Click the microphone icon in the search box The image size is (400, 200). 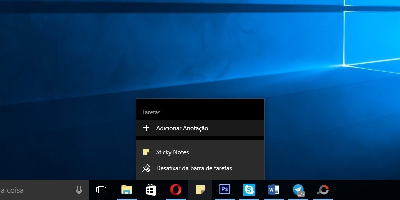[x=79, y=190]
